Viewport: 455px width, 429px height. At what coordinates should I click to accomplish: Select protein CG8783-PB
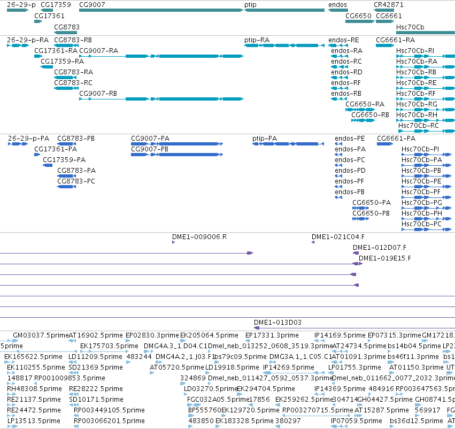66,144
